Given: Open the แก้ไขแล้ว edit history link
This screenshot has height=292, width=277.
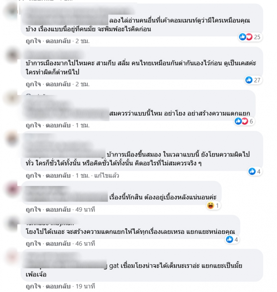Looking at the screenshot, I should tap(107, 175).
